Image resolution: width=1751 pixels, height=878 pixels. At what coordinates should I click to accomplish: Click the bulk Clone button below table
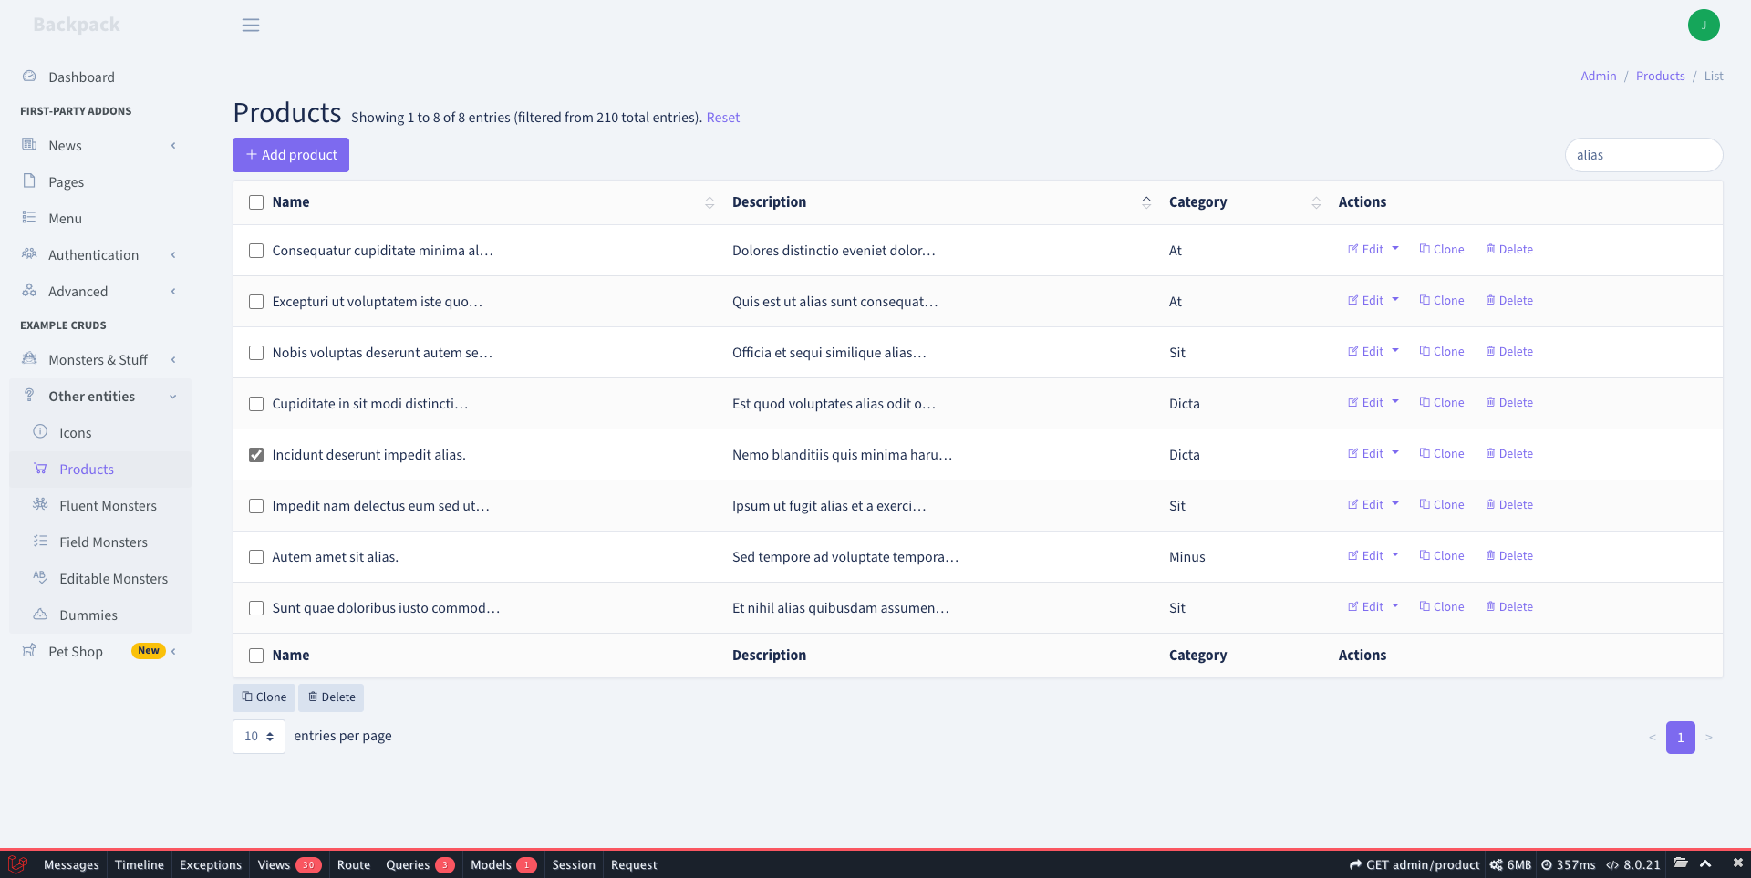[264, 697]
